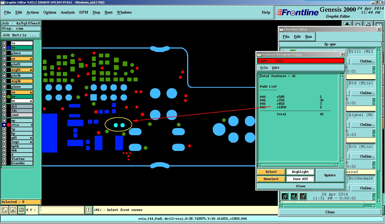Toggle the checkbox for layer 'plncs'

[4, 53]
